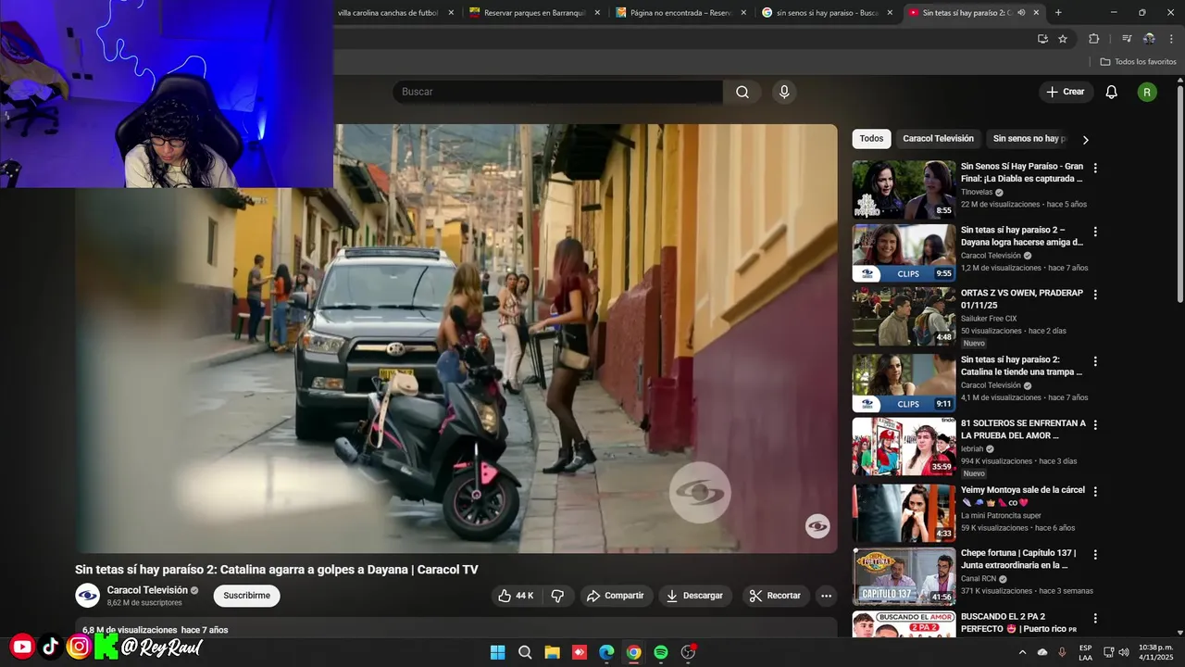The width and height of the screenshot is (1185, 667).
Task: Select the Todos filter chip
Action: click(x=871, y=139)
